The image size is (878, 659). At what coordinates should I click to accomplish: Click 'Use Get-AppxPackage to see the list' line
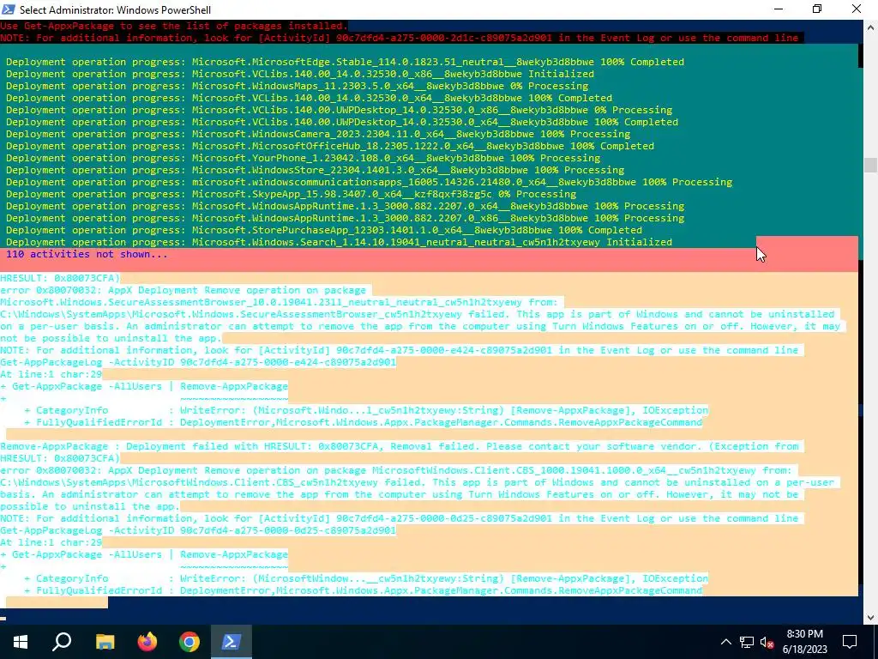coord(173,26)
